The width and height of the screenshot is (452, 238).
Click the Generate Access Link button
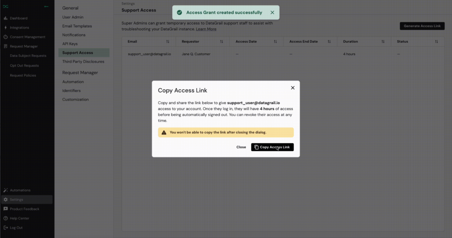pos(422,26)
